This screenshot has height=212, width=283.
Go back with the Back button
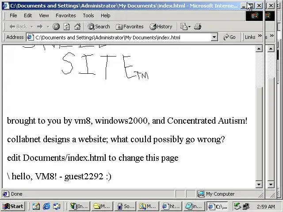[18, 26]
